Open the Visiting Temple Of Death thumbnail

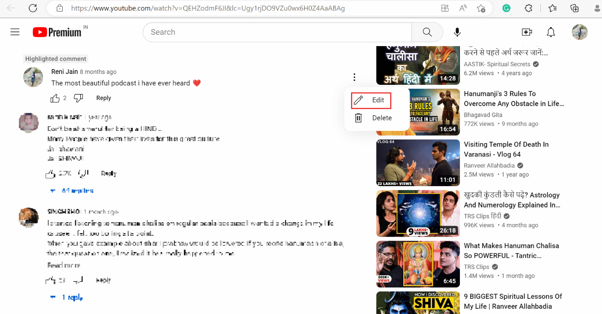click(x=418, y=163)
